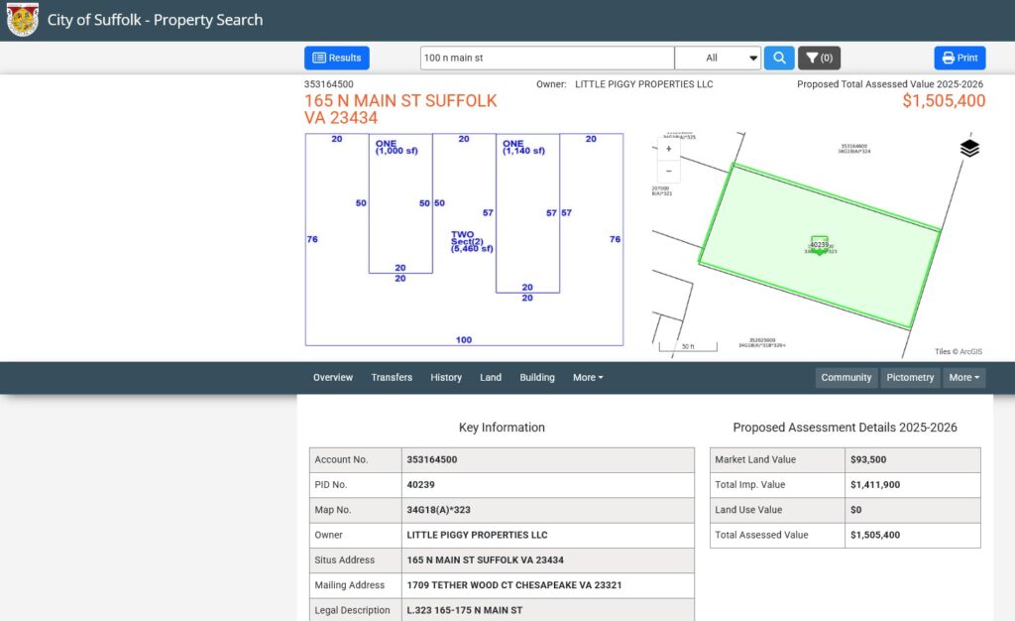Screen dimensions: 1015x621
Task: Click the 50 ft map scale bar
Action: [x=688, y=346]
